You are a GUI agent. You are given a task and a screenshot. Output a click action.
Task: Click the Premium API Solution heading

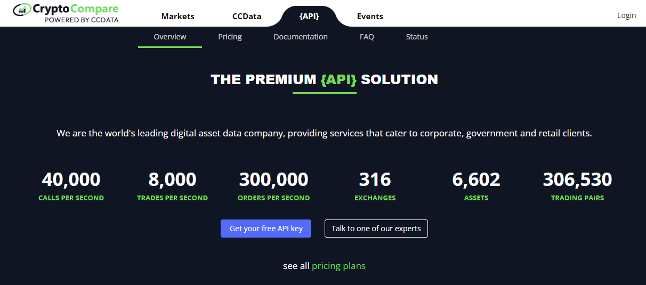(x=324, y=80)
